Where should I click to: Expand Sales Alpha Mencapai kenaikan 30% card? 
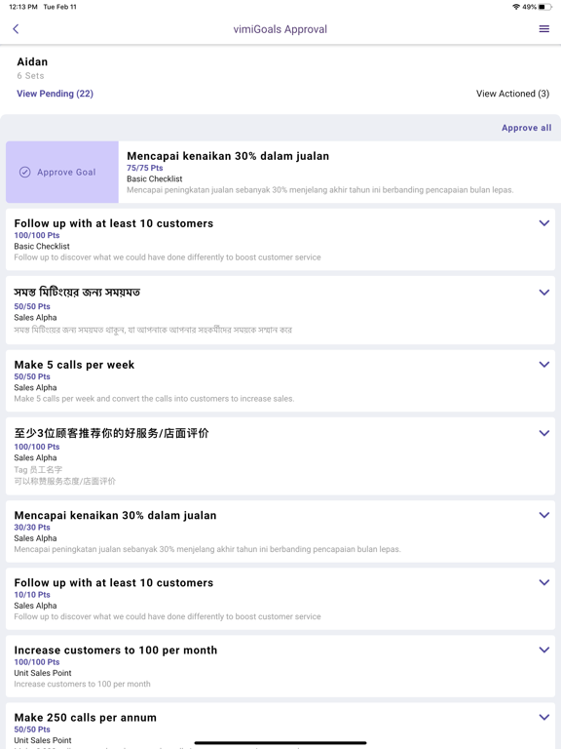pos(543,515)
